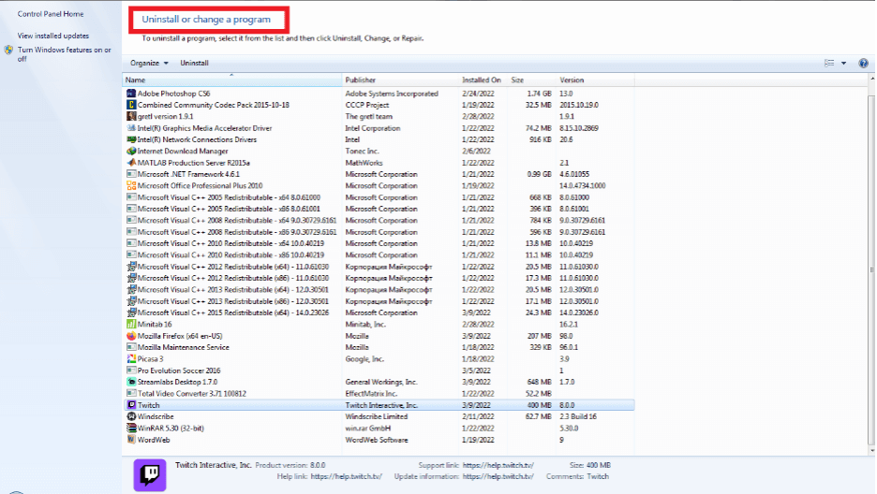This screenshot has height=494, width=877.
Task: Click the Adobe Photoshop CS6 icon
Action: click(x=131, y=94)
